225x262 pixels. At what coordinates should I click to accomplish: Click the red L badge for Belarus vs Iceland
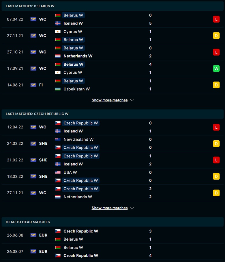pos(216,19)
